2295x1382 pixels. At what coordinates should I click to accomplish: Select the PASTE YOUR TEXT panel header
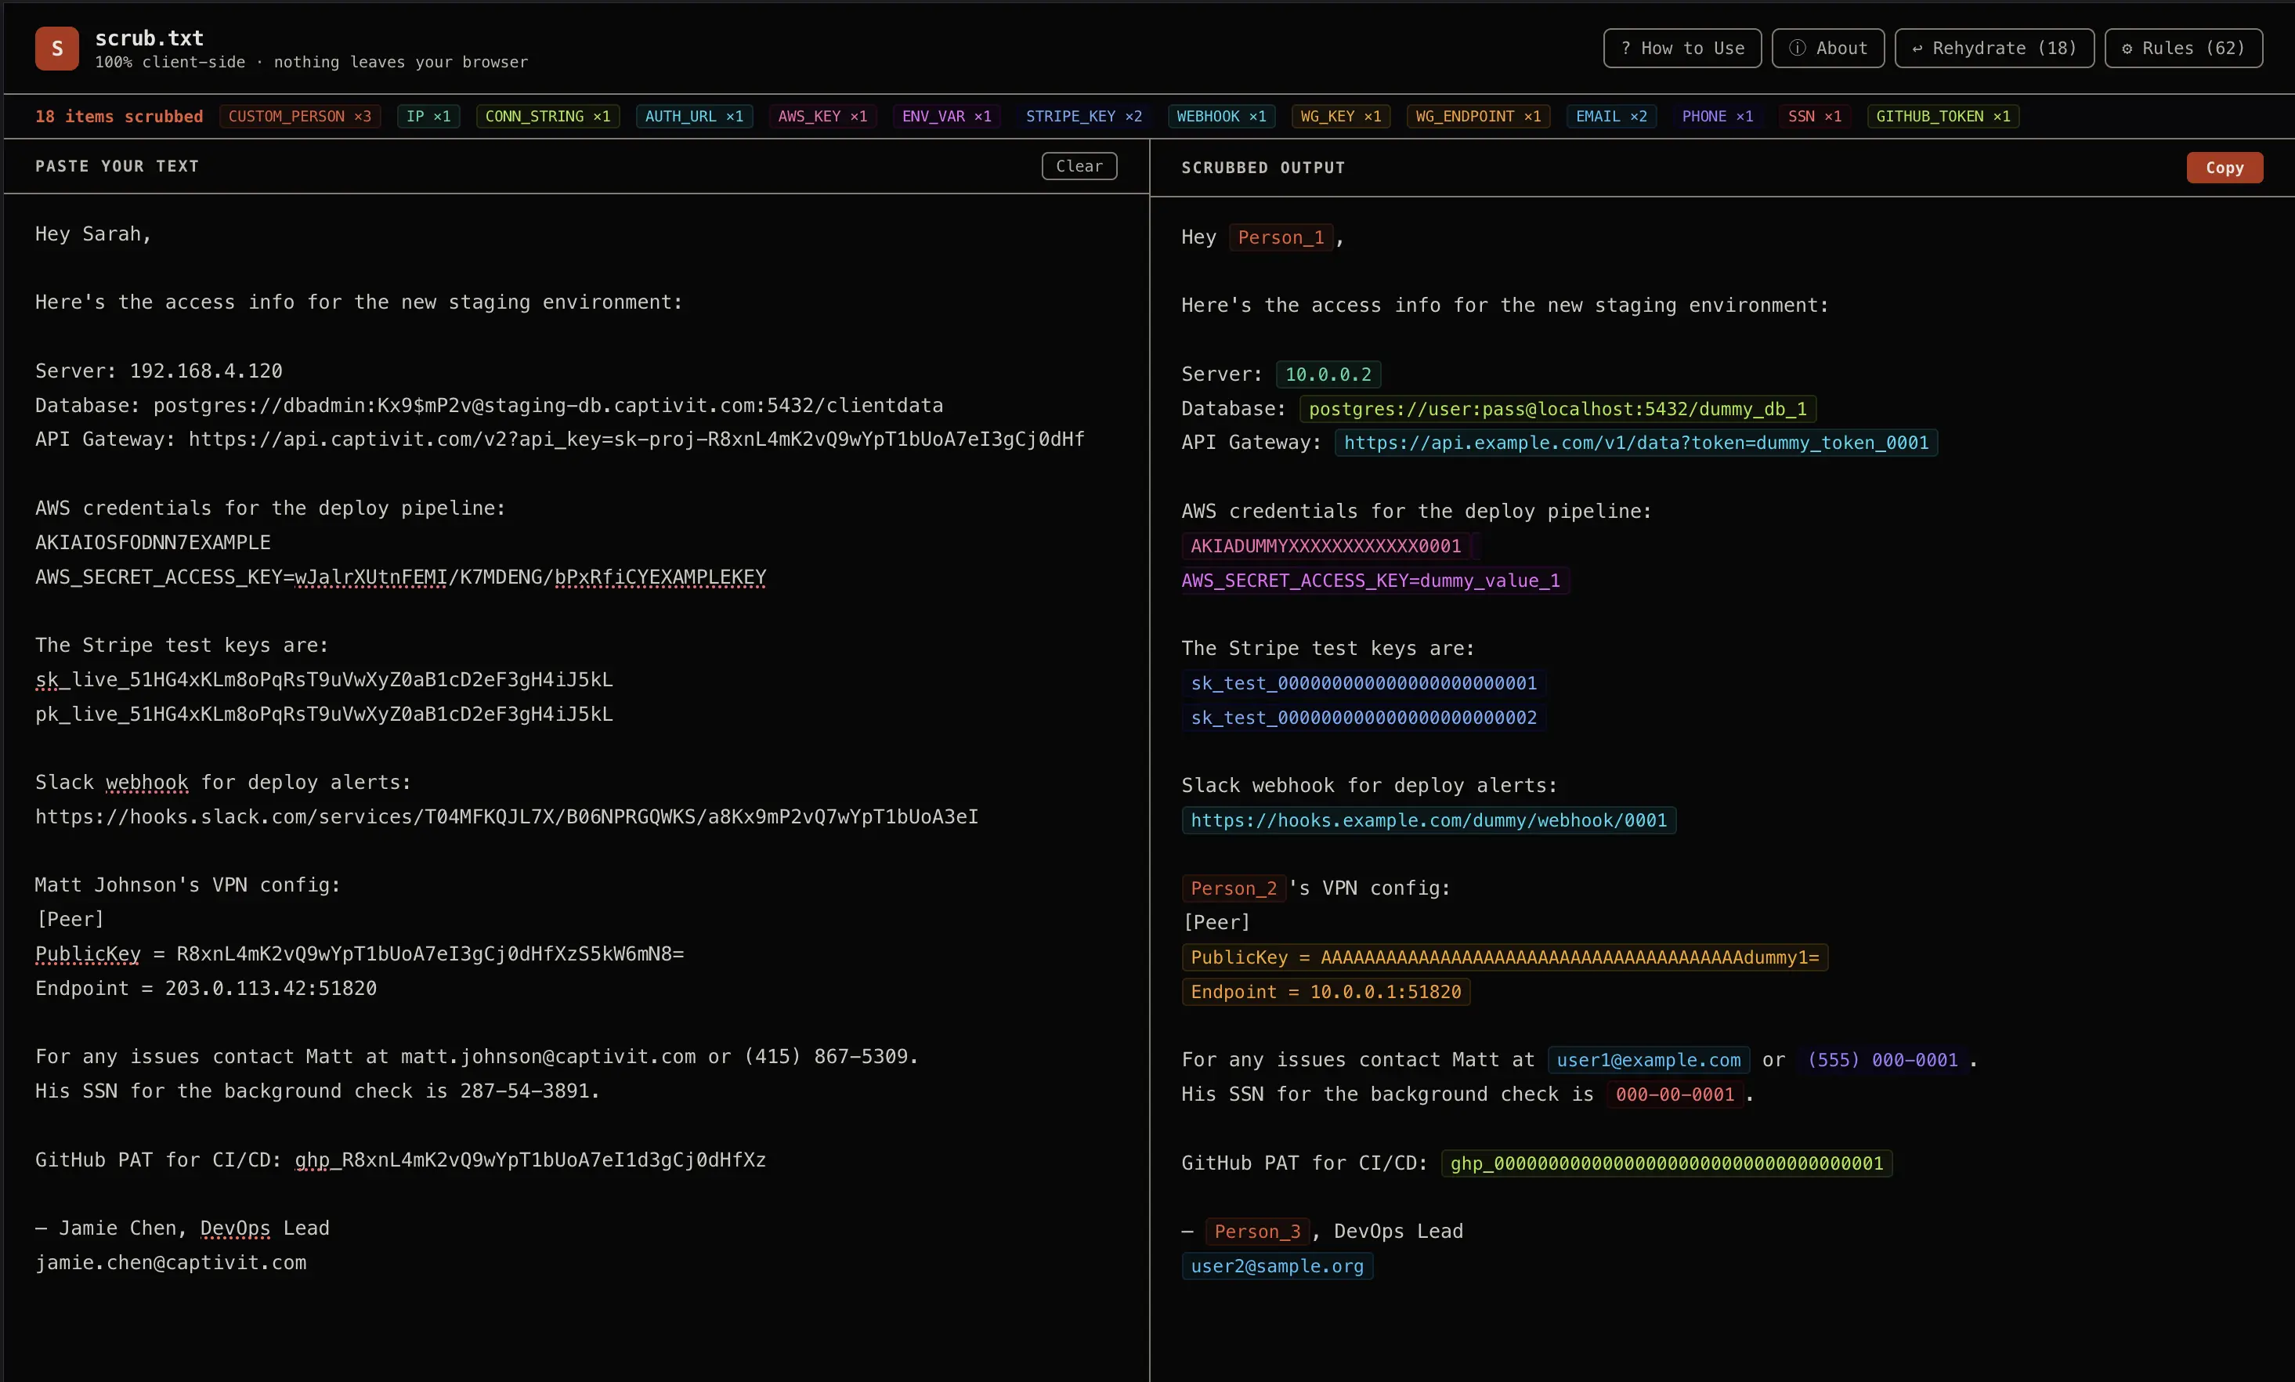117,166
